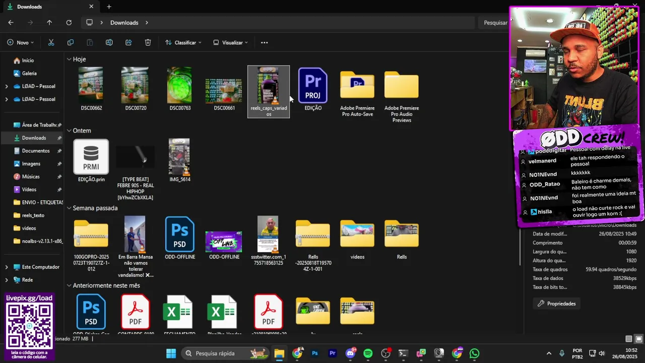Delete the selection with the trash icon
Viewport: 645px width, 363px height.
148,42
